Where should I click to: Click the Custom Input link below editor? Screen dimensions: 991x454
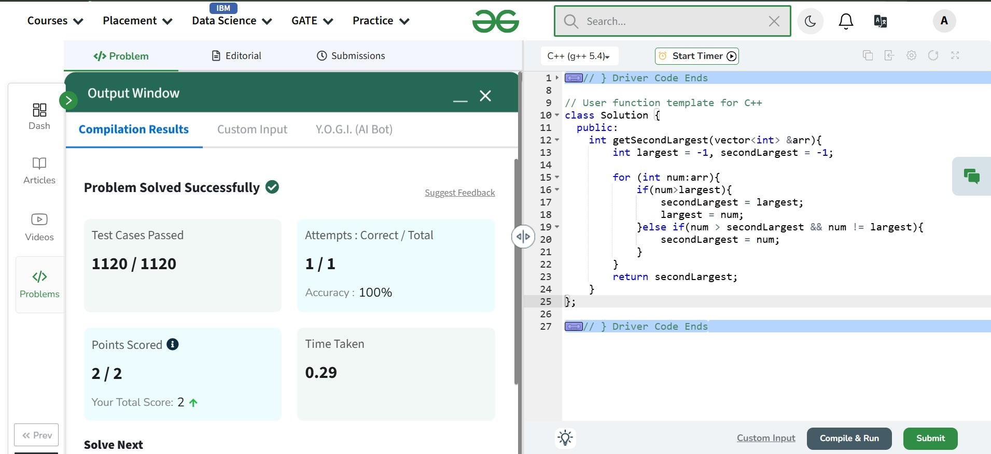[766, 438]
